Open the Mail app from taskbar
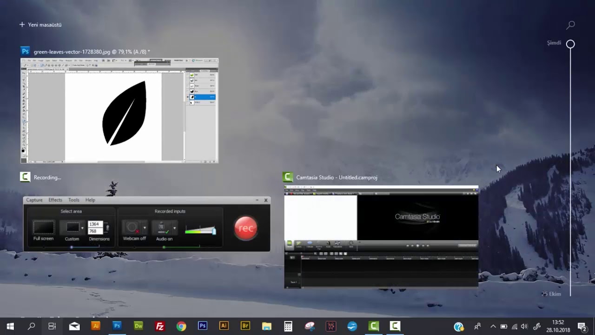The width and height of the screenshot is (595, 335). (74, 326)
